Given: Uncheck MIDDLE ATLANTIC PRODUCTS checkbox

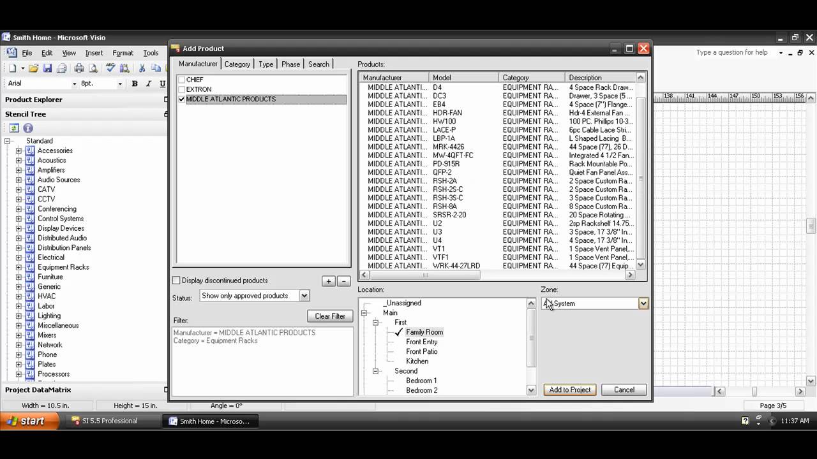Looking at the screenshot, I should [x=182, y=99].
